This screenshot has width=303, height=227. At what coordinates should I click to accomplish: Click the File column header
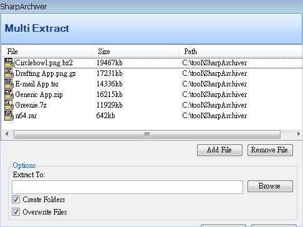[47, 52]
